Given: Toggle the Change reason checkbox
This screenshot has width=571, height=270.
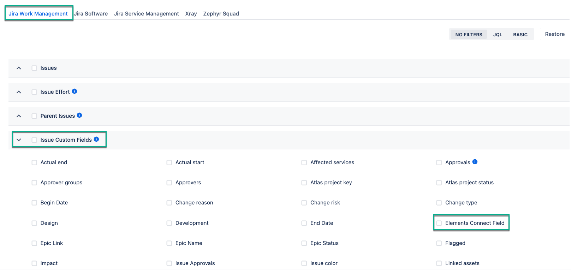Looking at the screenshot, I should coord(169,203).
